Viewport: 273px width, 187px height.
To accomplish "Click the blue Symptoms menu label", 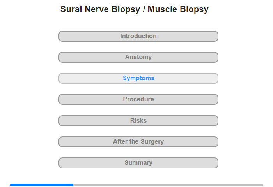I will point(138,78).
